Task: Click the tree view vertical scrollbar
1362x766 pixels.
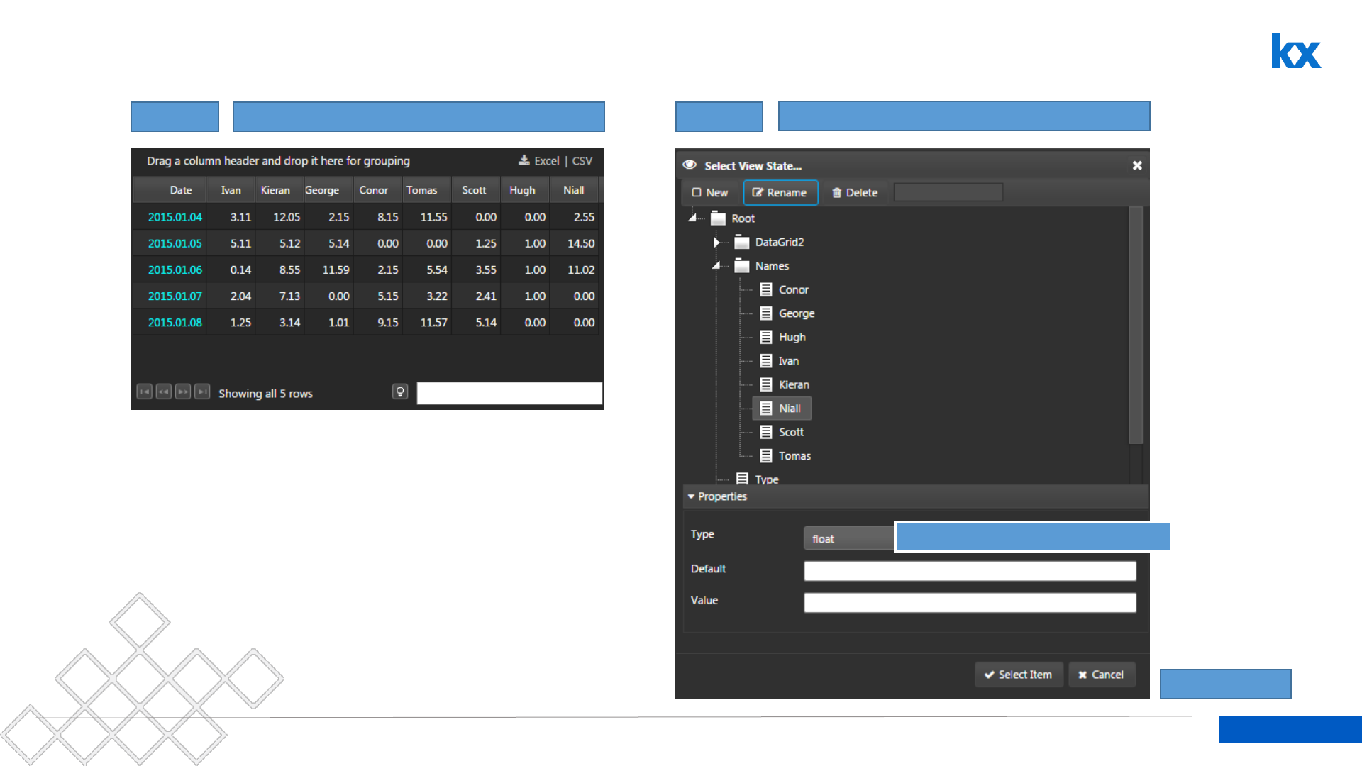Action: pyautogui.click(x=1135, y=324)
